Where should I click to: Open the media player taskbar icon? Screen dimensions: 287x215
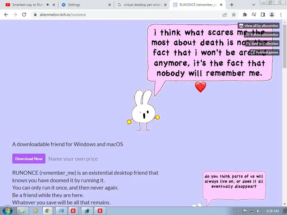pos(36,211)
